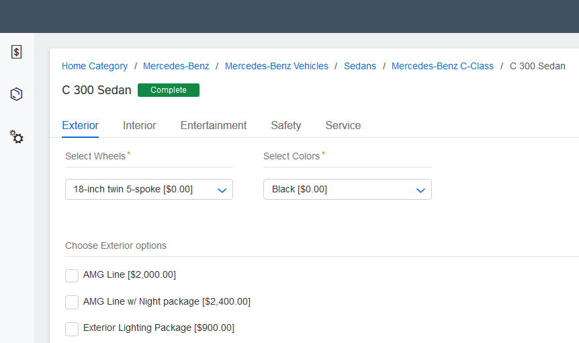Open Mercedes-Benz Vehicles breadcrumb link
This screenshot has width=579, height=343.
click(x=277, y=66)
